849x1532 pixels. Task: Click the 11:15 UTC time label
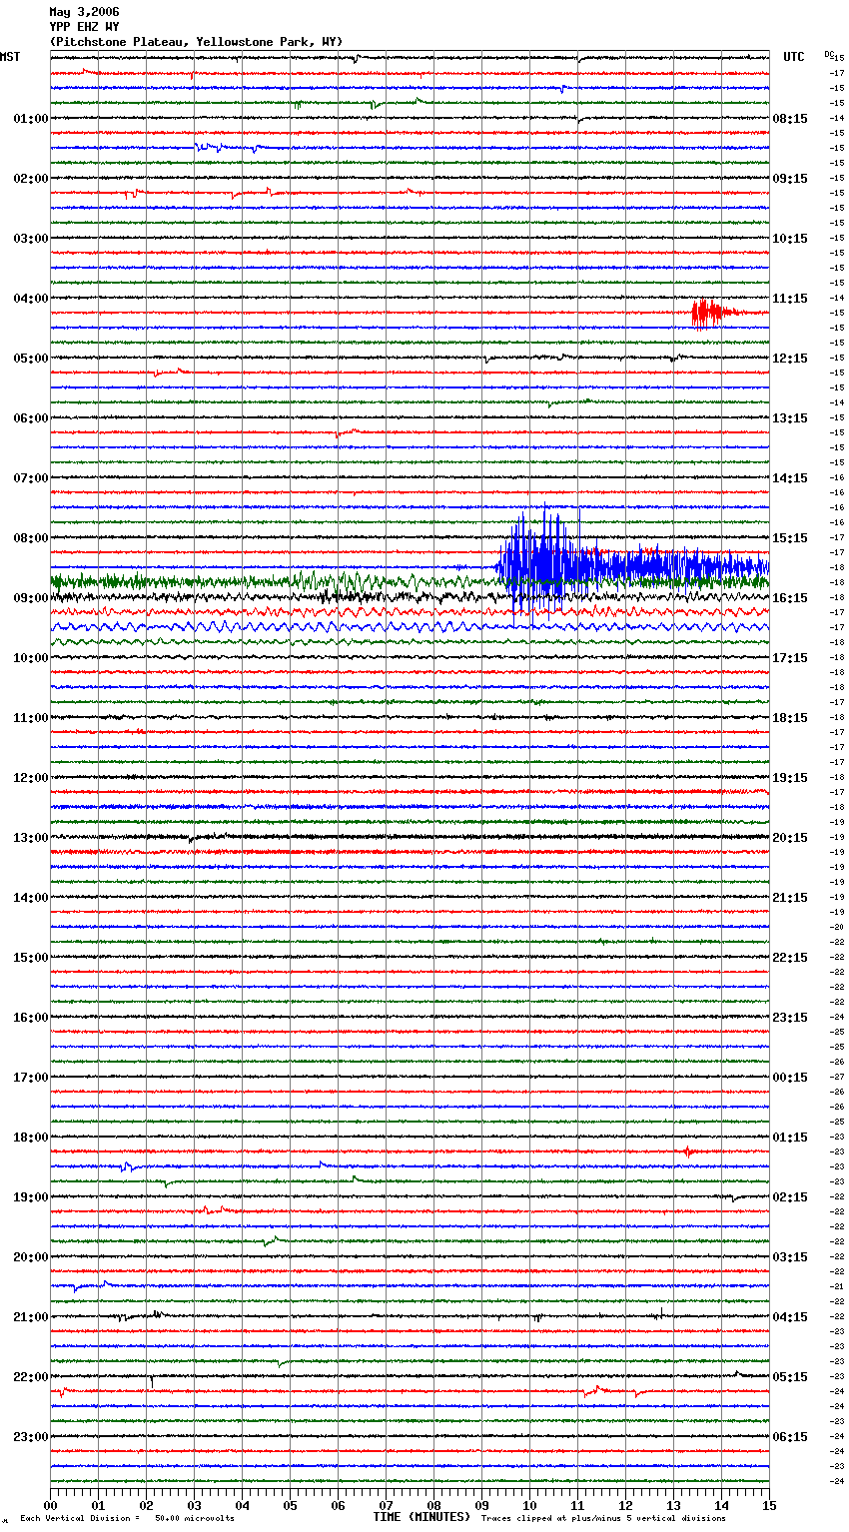pyautogui.click(x=790, y=299)
